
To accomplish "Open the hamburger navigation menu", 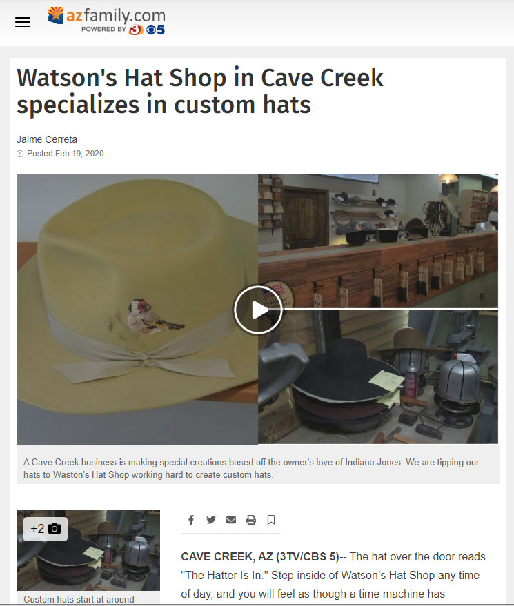I will 23,22.
